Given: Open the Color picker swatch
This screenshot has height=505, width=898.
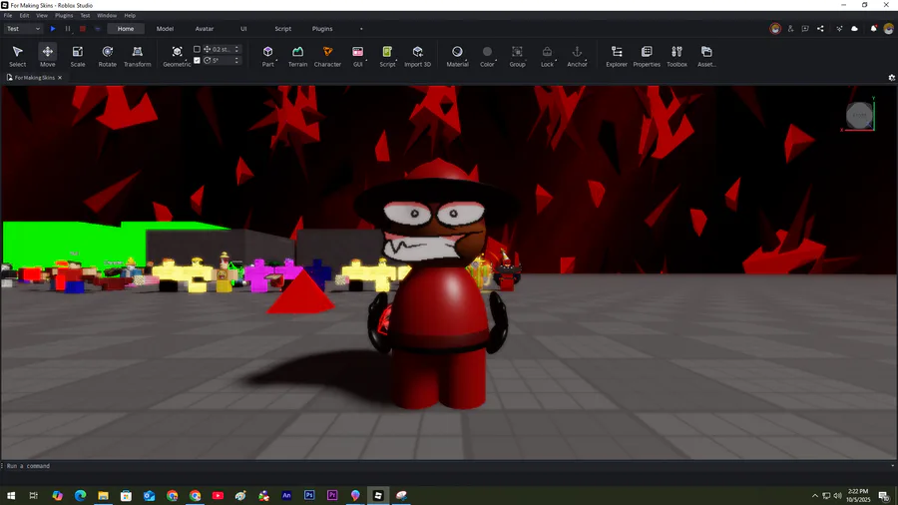Looking at the screenshot, I should tap(487, 56).
